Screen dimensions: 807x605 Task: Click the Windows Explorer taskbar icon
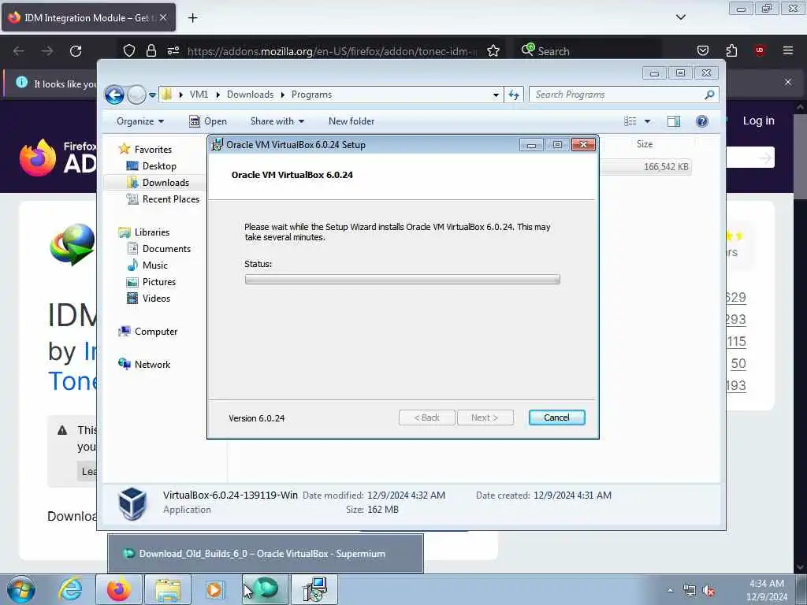(x=168, y=589)
